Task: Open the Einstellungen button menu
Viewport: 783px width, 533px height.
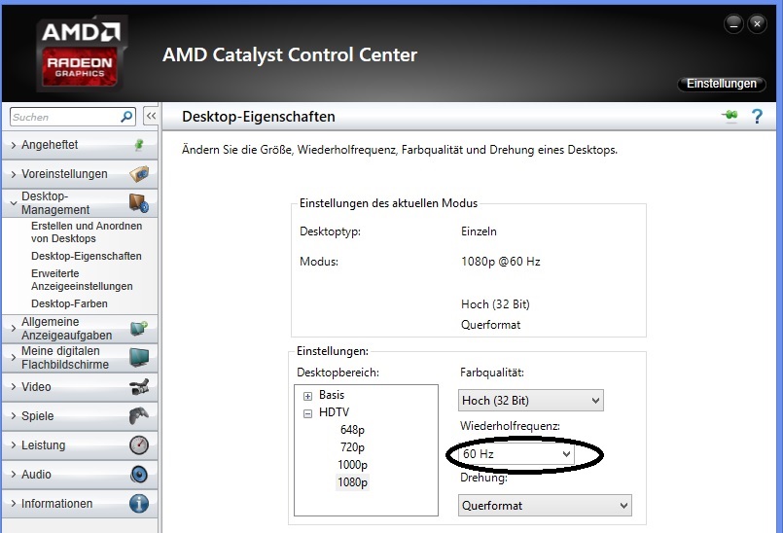Action: [722, 84]
